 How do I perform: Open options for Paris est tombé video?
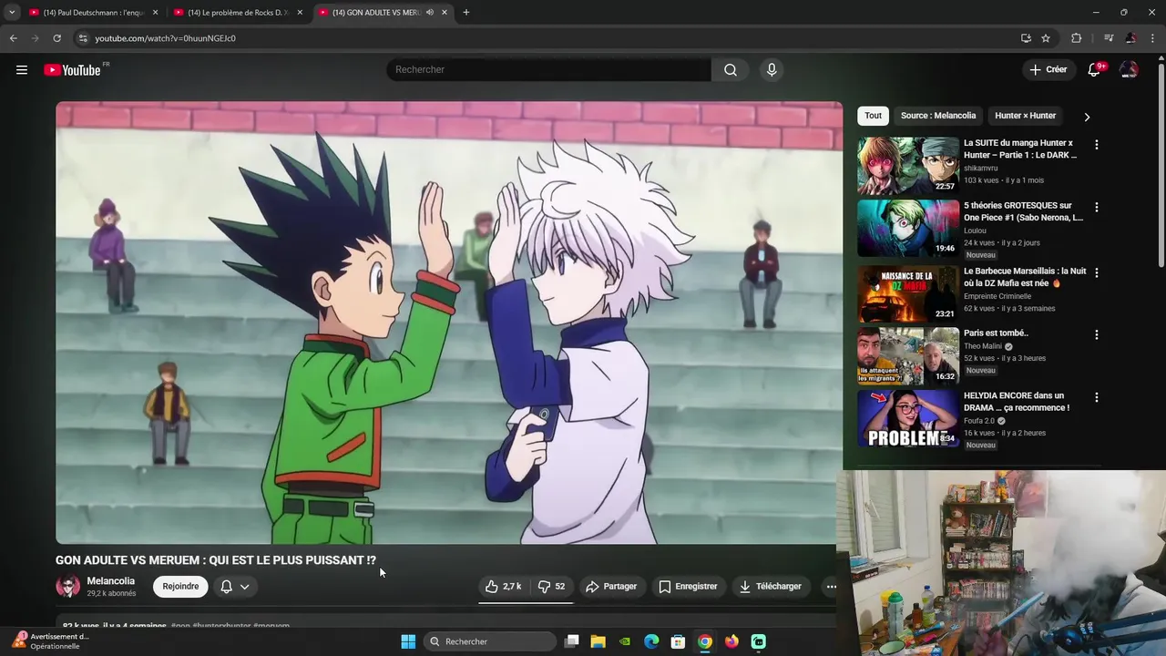1096,334
